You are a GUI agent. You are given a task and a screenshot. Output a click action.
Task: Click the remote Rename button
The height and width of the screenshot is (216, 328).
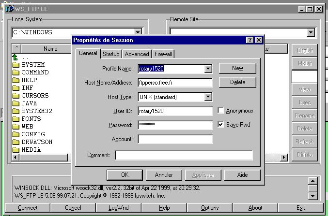click(x=305, y=115)
